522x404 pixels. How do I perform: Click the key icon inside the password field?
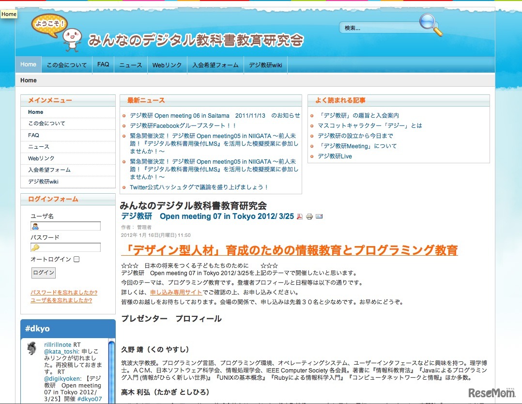click(35, 247)
